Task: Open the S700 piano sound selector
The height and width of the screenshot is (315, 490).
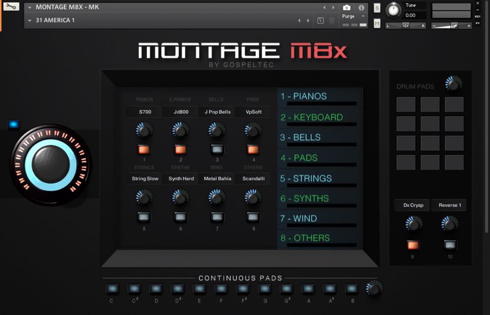Action: [144, 112]
